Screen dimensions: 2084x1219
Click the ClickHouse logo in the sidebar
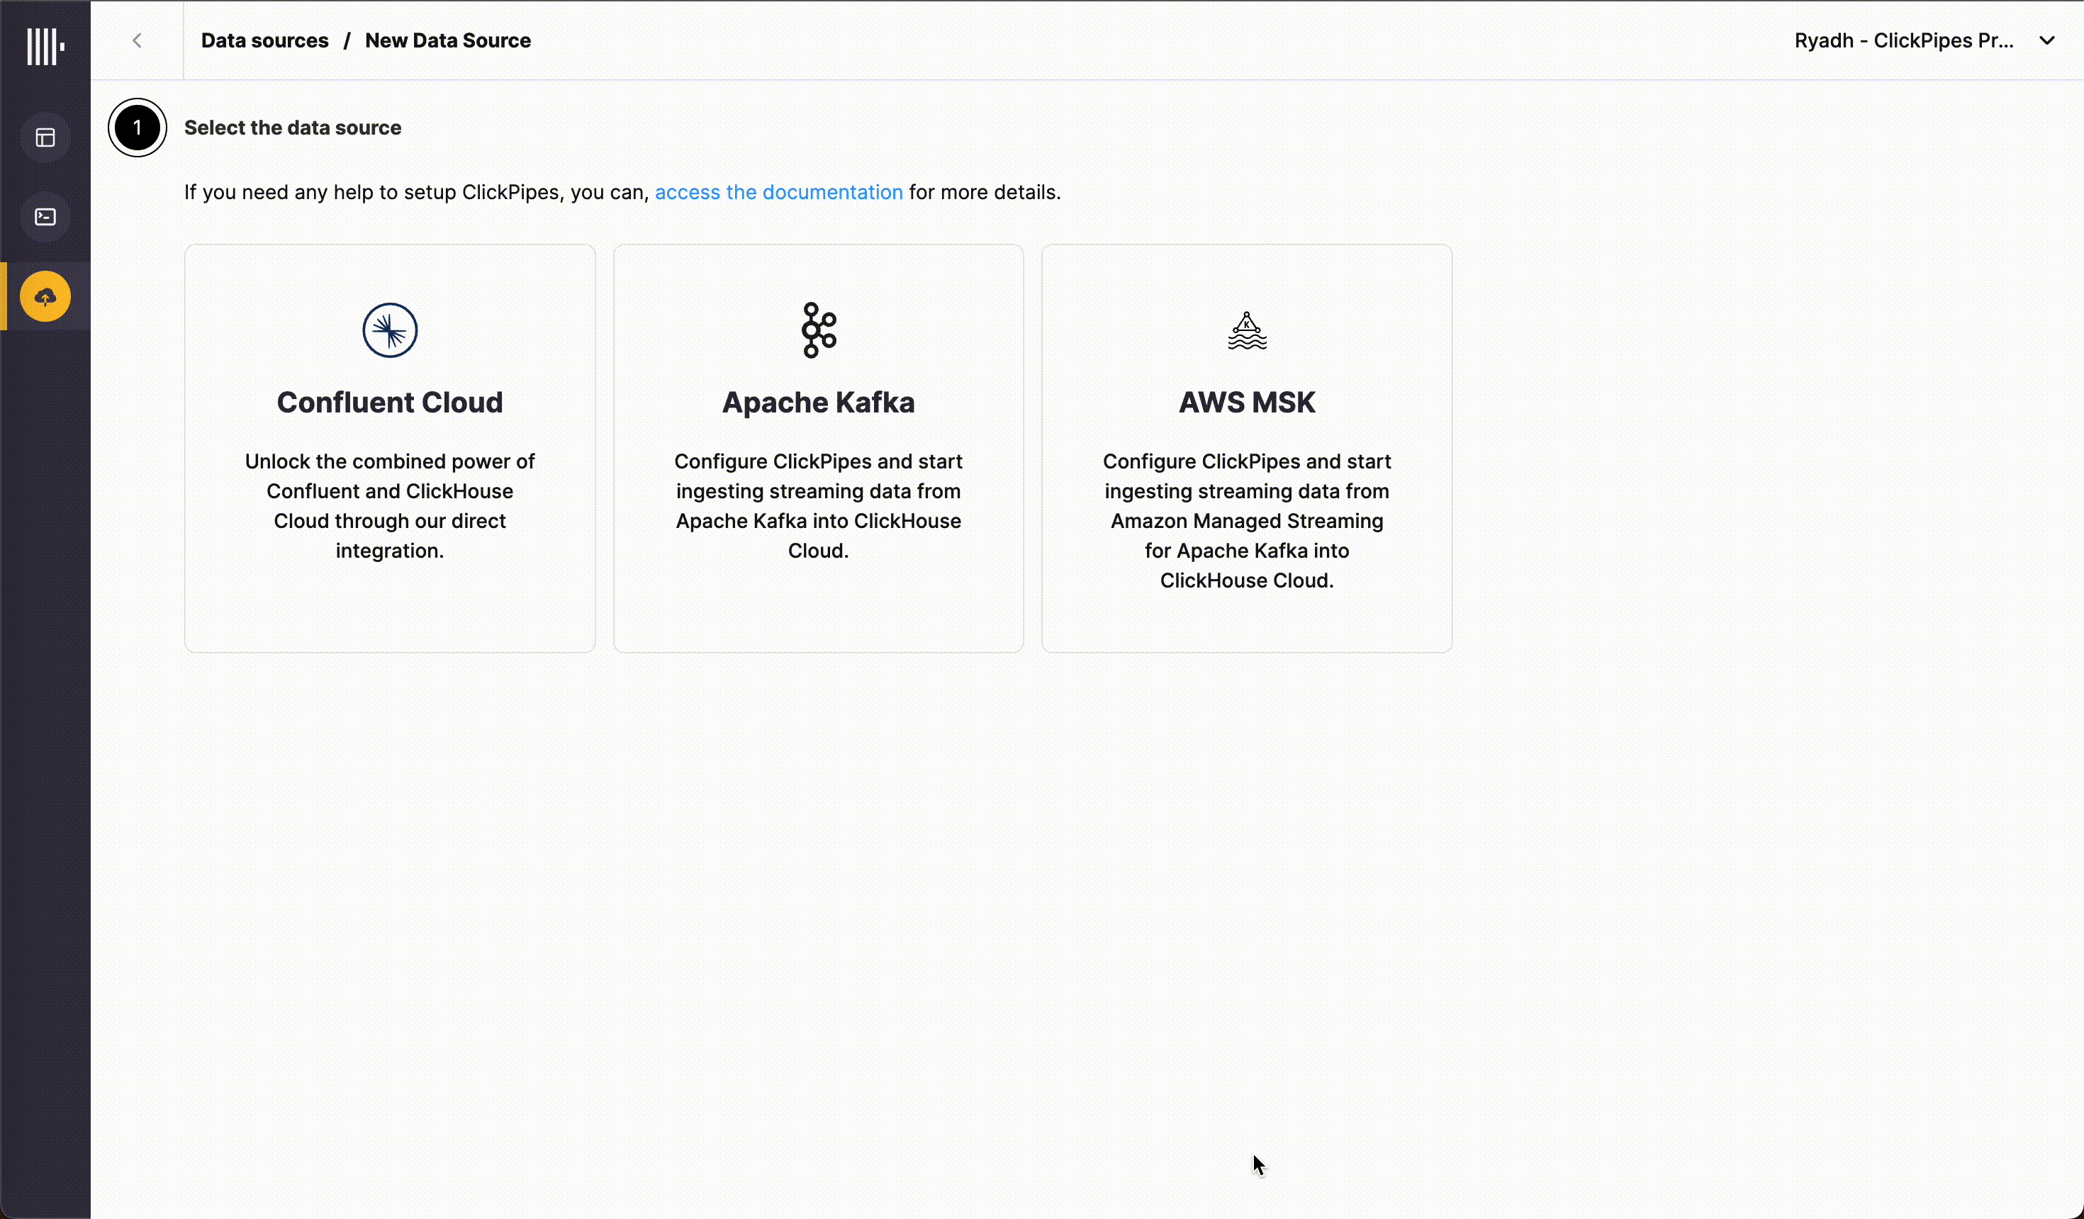(x=45, y=46)
